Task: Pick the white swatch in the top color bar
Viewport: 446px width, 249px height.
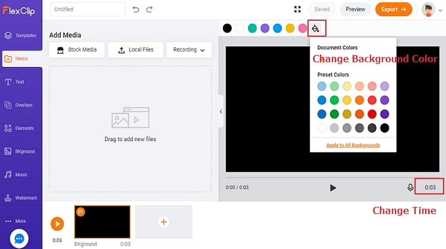Action: point(240,28)
